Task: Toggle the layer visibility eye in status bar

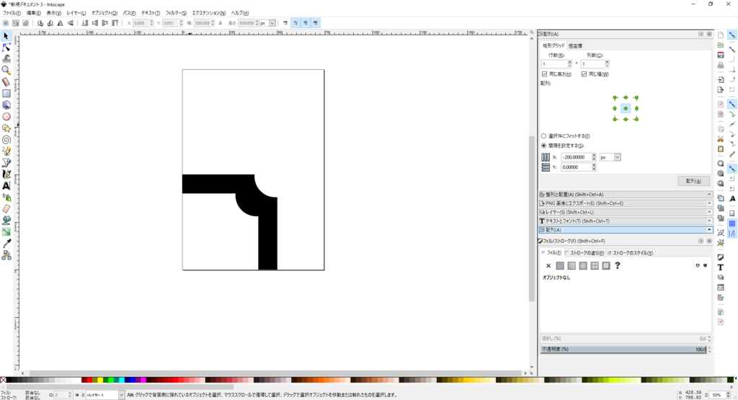Action: (77, 395)
